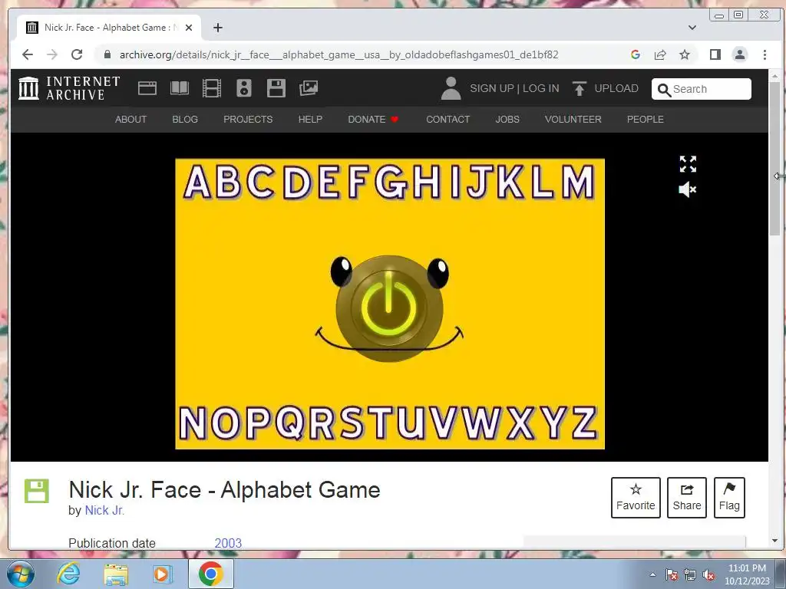Bookmark this tab with star
This screenshot has height=589, width=786.
tap(685, 54)
